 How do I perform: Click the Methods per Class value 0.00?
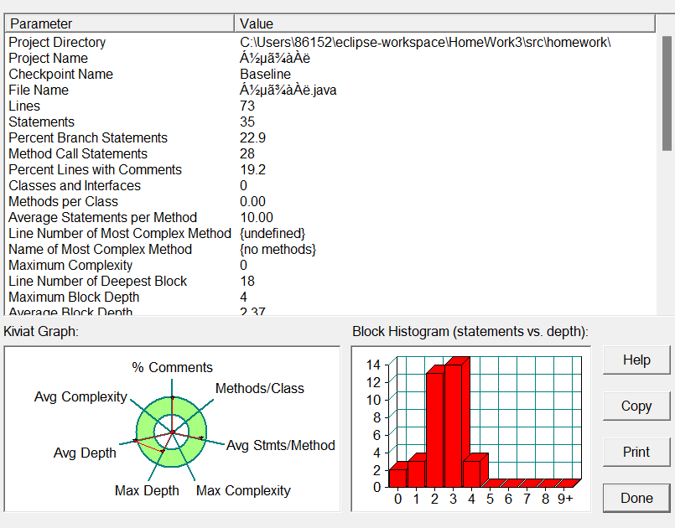click(252, 201)
